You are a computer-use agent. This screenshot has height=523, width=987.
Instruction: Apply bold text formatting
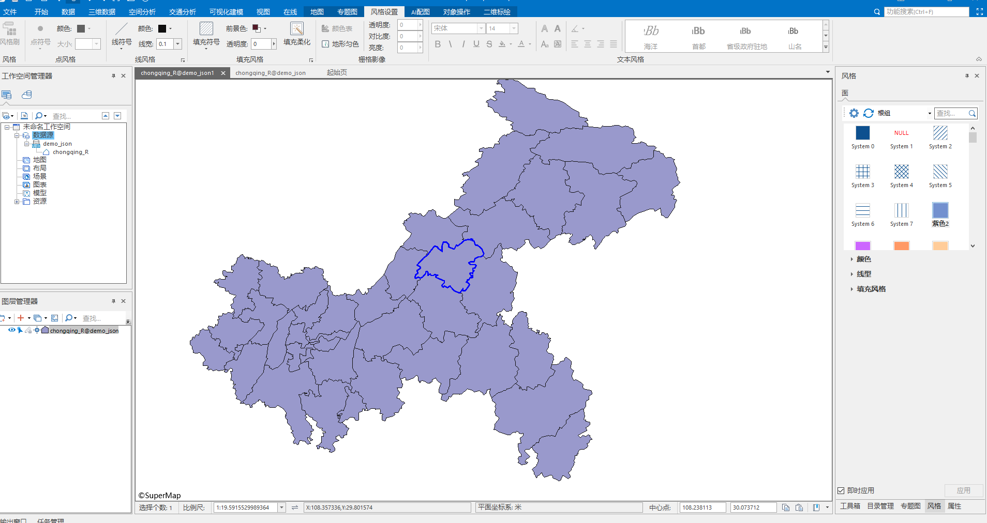point(437,44)
